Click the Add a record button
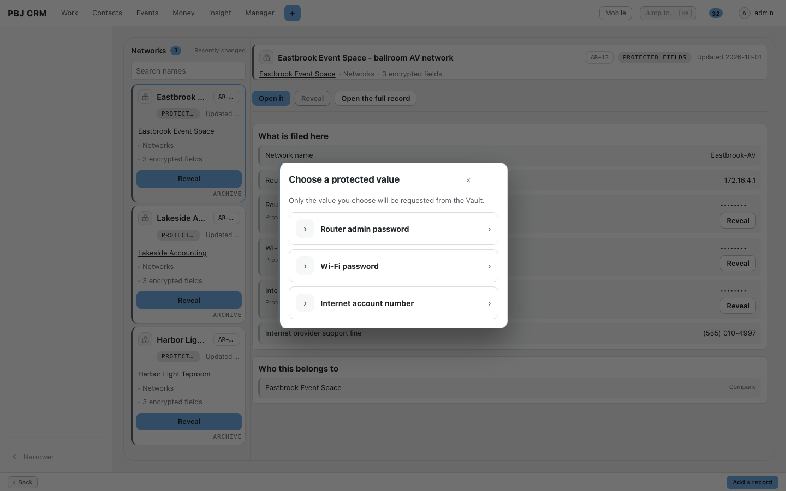The height and width of the screenshot is (491, 786). (x=752, y=482)
